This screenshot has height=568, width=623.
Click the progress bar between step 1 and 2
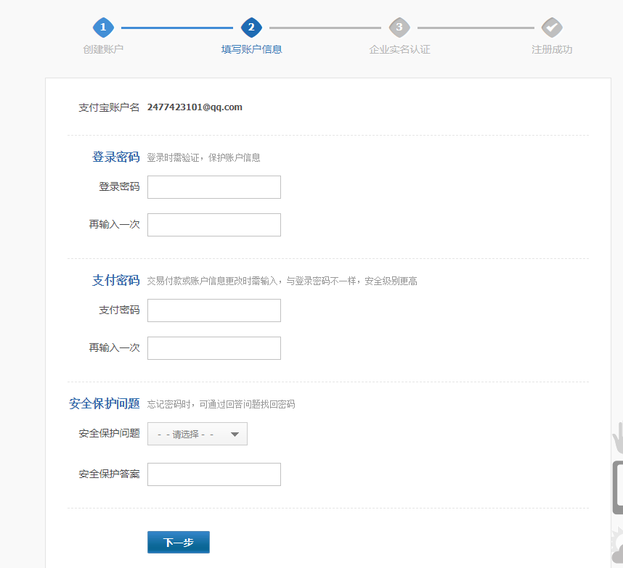click(x=177, y=27)
